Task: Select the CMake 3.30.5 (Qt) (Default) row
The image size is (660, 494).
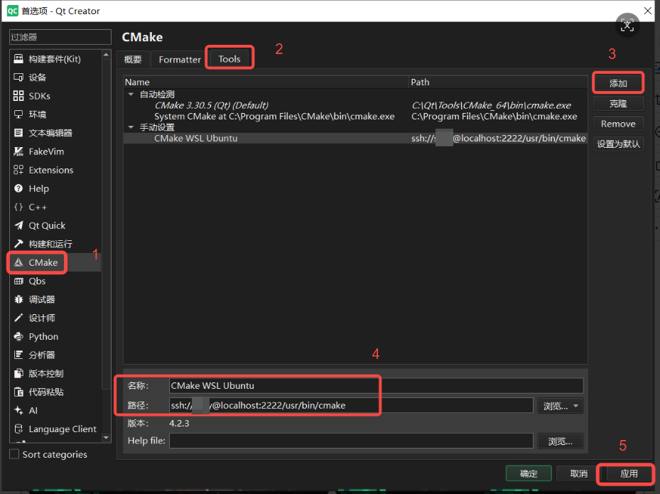Action: (x=355, y=105)
